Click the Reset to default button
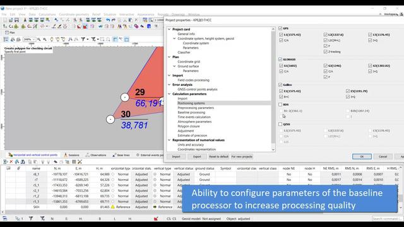This screenshot has height=227, width=404. [x=218, y=156]
